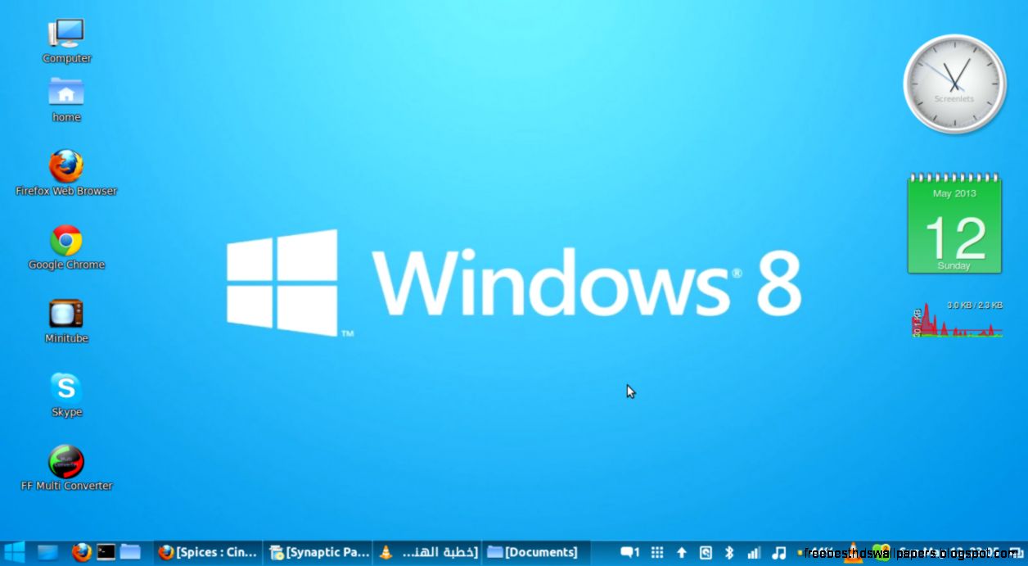
Task: Open the network signal tray icon
Action: pyautogui.click(x=753, y=553)
